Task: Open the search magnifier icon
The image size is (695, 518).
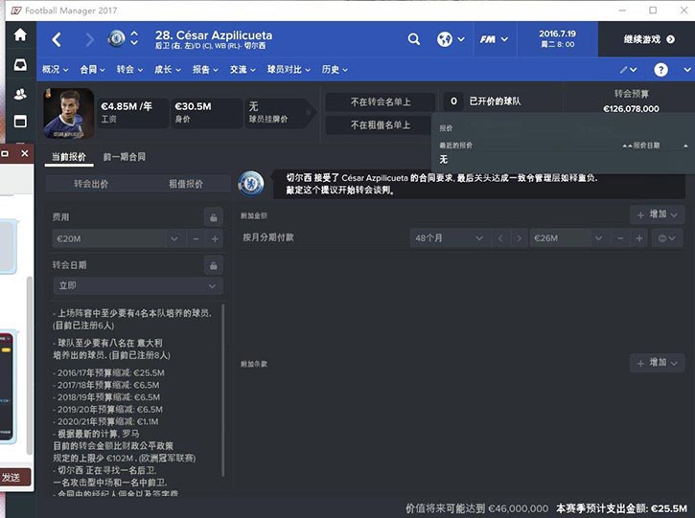Action: click(x=413, y=39)
